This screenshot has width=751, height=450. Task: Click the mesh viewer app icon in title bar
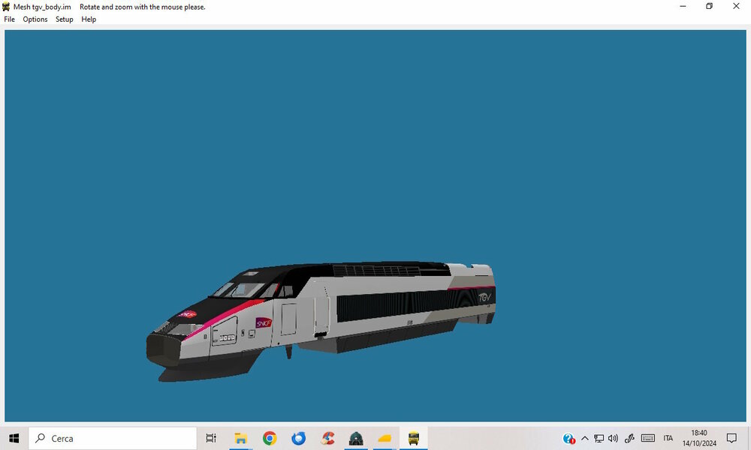point(6,7)
